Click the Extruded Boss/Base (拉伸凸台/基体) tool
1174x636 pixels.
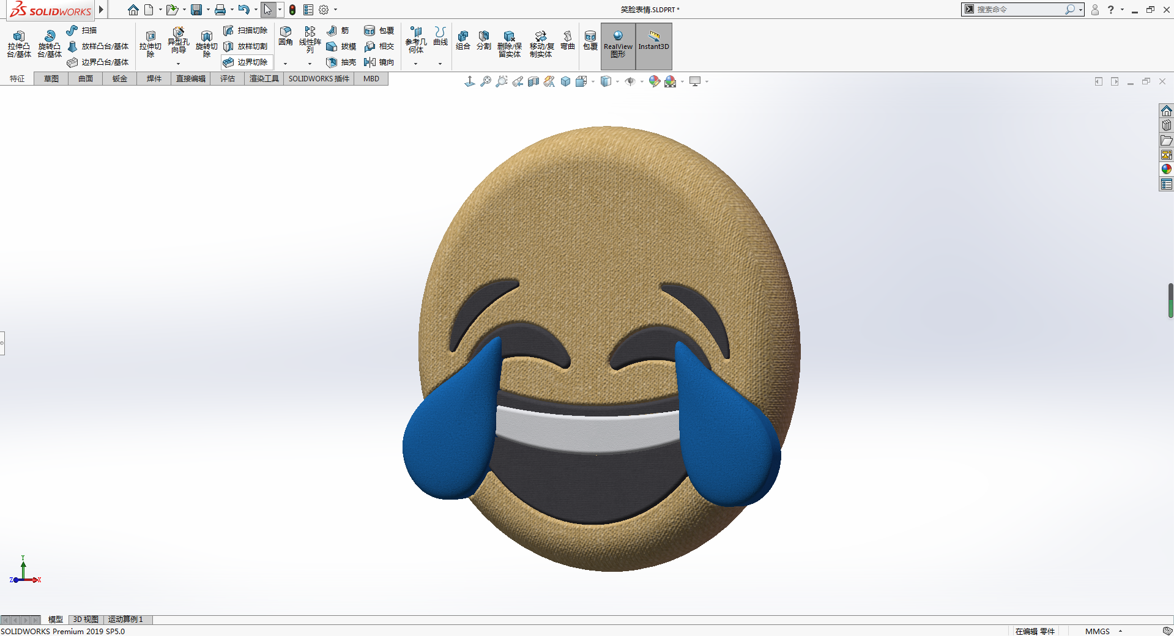tap(19, 44)
